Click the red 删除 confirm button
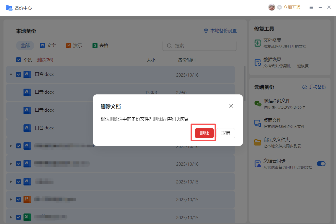This screenshot has height=224, width=336. click(204, 133)
